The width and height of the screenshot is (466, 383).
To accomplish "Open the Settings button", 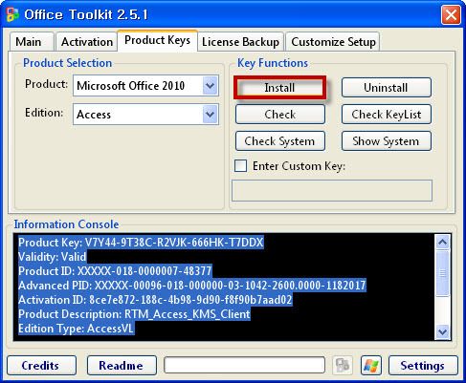I will [423, 365].
